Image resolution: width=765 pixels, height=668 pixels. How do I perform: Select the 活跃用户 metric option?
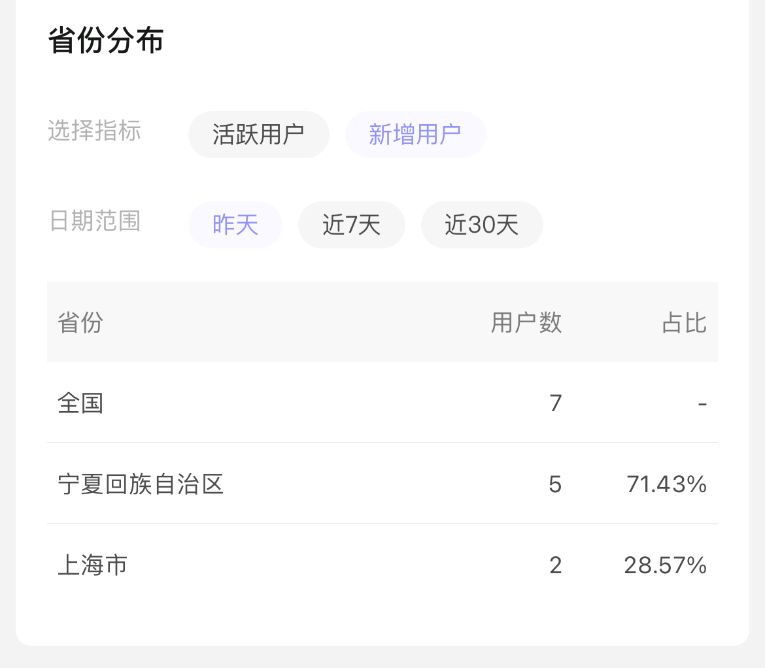click(258, 135)
